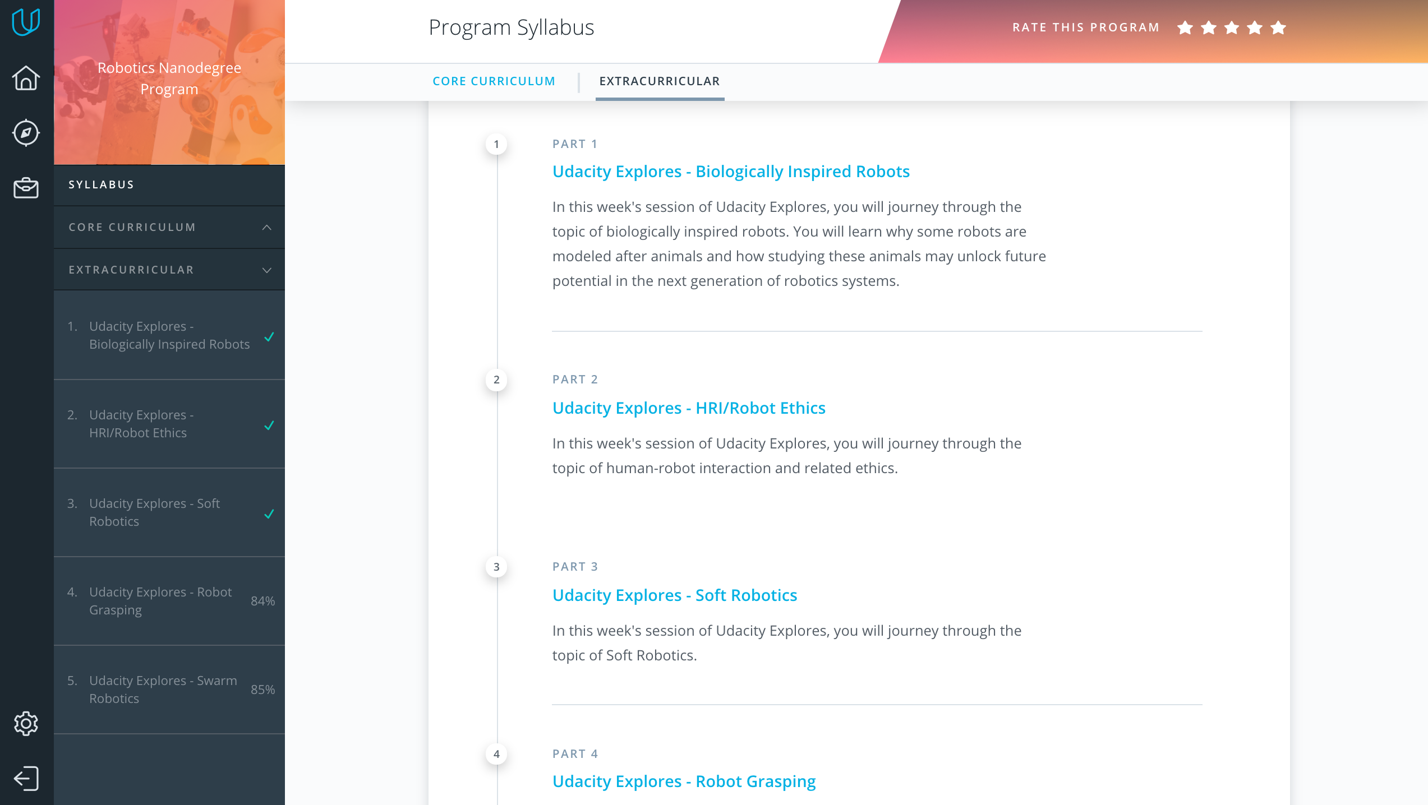Open the compass Explore icon
Image resolution: width=1428 pixels, height=805 pixels.
[26, 133]
